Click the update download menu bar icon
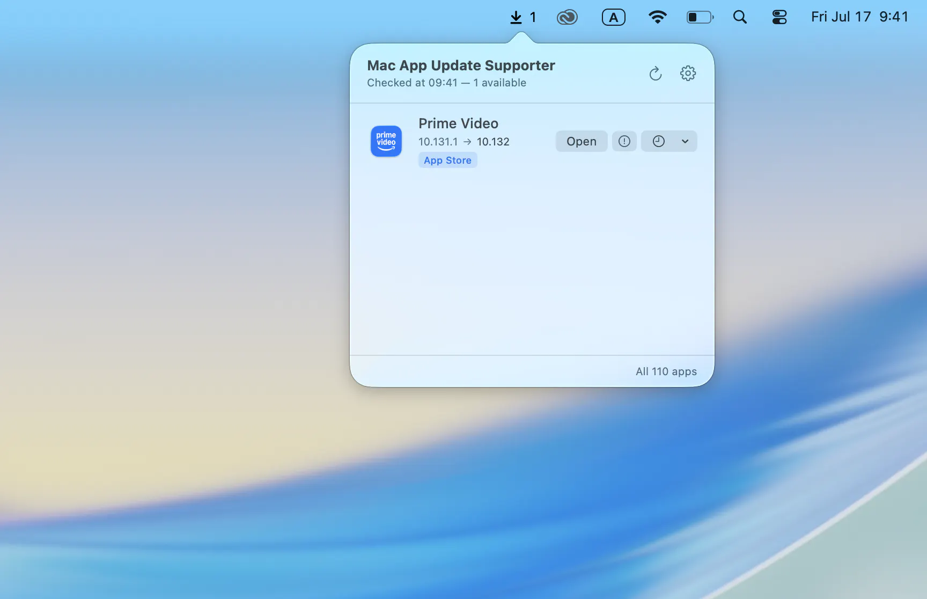The image size is (927, 599). pos(516,17)
